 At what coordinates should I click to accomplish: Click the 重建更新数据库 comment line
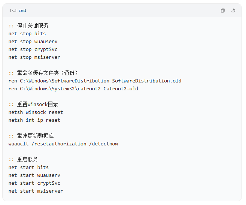click(31, 136)
